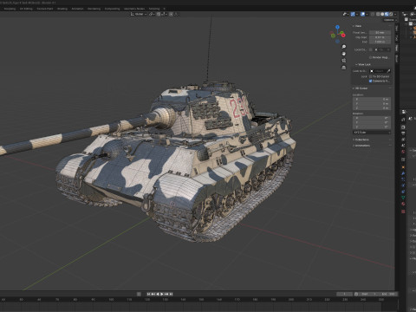This screenshot has height=312, width=416.
Task: Toggle preview range clock icon
Action: [356, 294]
